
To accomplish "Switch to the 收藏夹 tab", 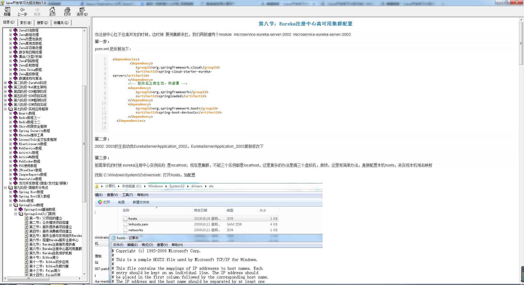I will pyautogui.click(x=61, y=23).
